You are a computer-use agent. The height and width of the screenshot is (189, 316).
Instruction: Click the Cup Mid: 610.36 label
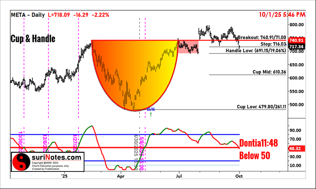[269, 72]
